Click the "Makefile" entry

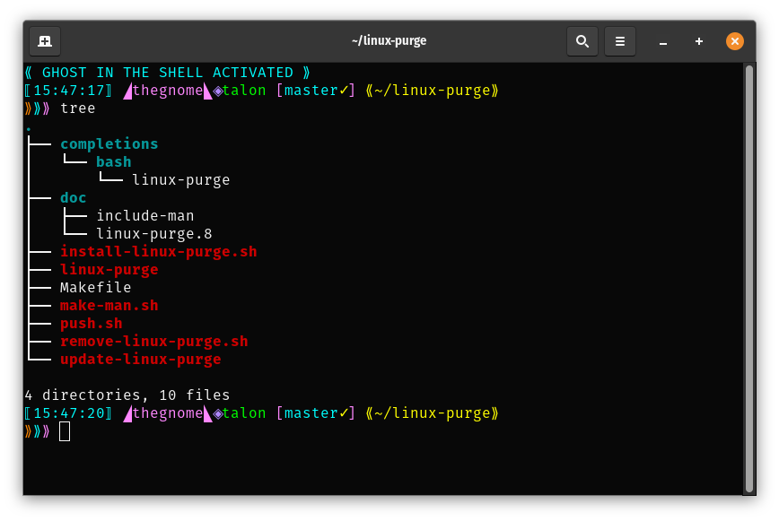click(95, 287)
